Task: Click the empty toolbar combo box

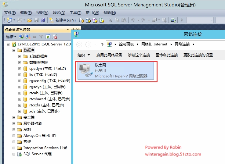Action: click(x=200, y=20)
